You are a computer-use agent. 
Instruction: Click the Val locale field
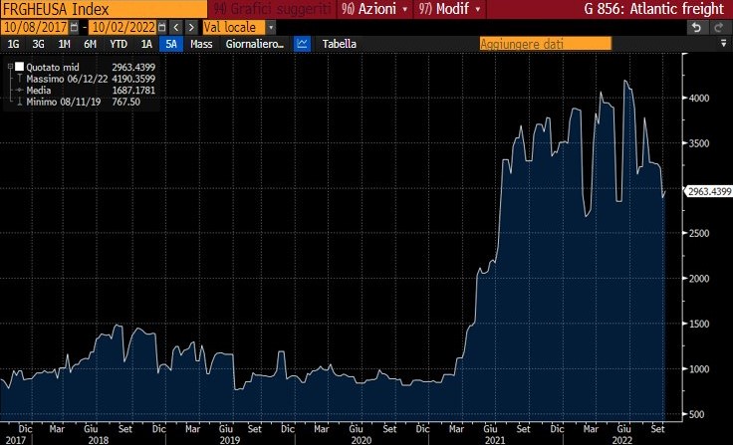234,27
